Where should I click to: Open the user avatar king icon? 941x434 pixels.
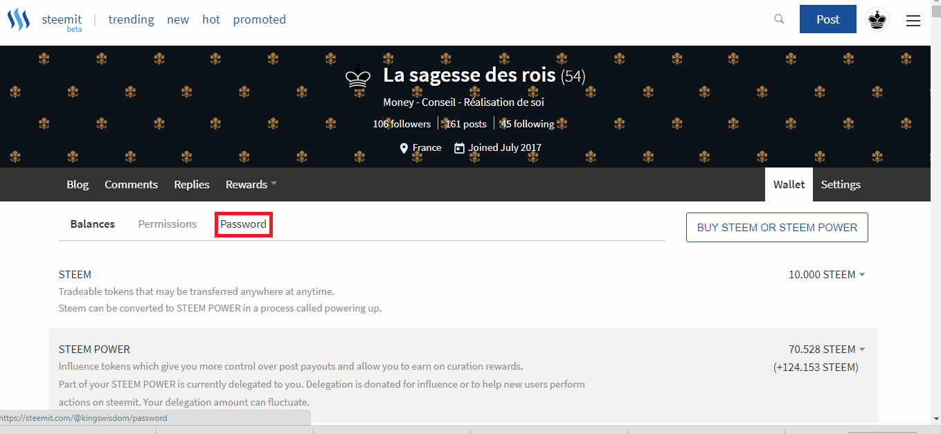[x=878, y=19]
